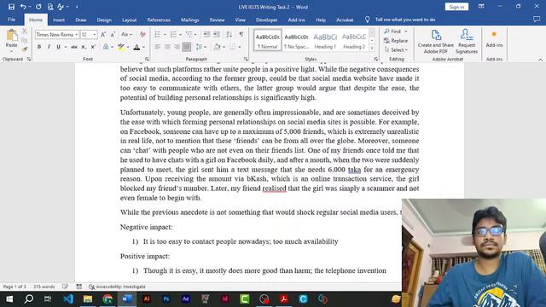The image size is (546, 307).
Task: Apply the Heading 2 style
Action: (x=354, y=40)
